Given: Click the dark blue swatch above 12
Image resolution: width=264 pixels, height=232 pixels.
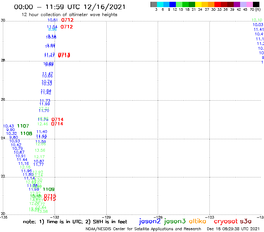Looking at the screenshot, I should (173, 4).
